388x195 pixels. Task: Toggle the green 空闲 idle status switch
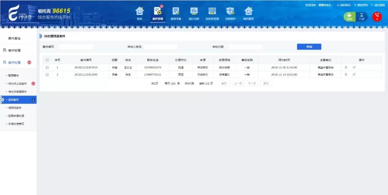[x=350, y=17]
